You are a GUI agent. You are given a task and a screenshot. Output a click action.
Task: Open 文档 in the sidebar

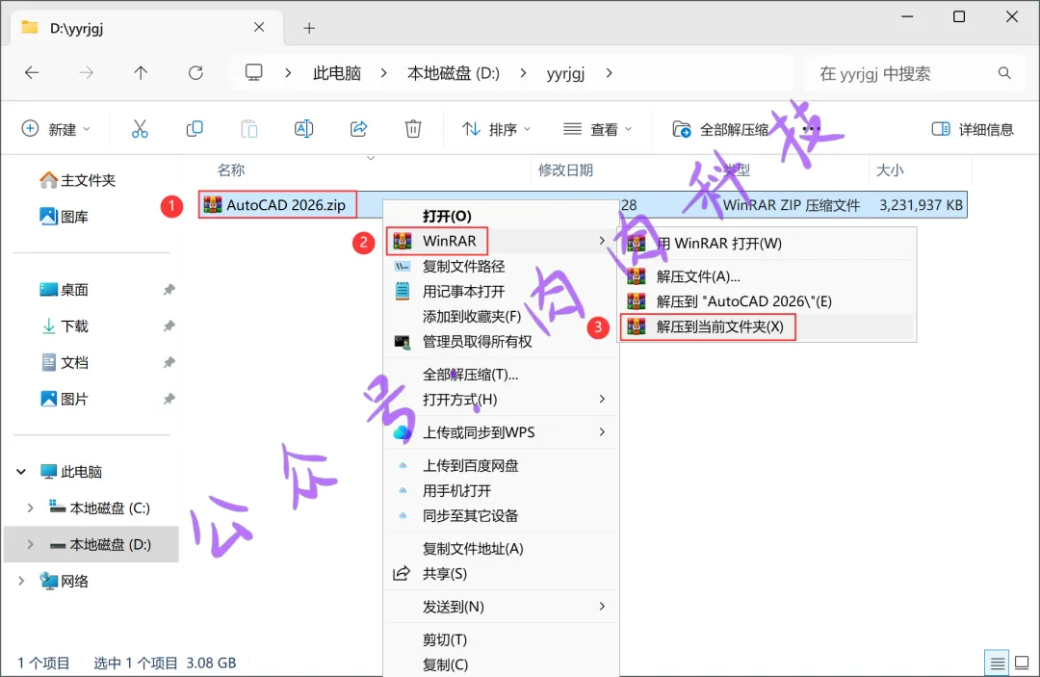pyautogui.click(x=65, y=362)
